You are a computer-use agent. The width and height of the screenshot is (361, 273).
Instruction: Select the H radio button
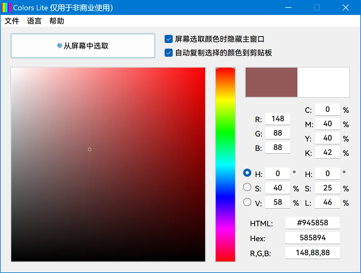pos(247,173)
